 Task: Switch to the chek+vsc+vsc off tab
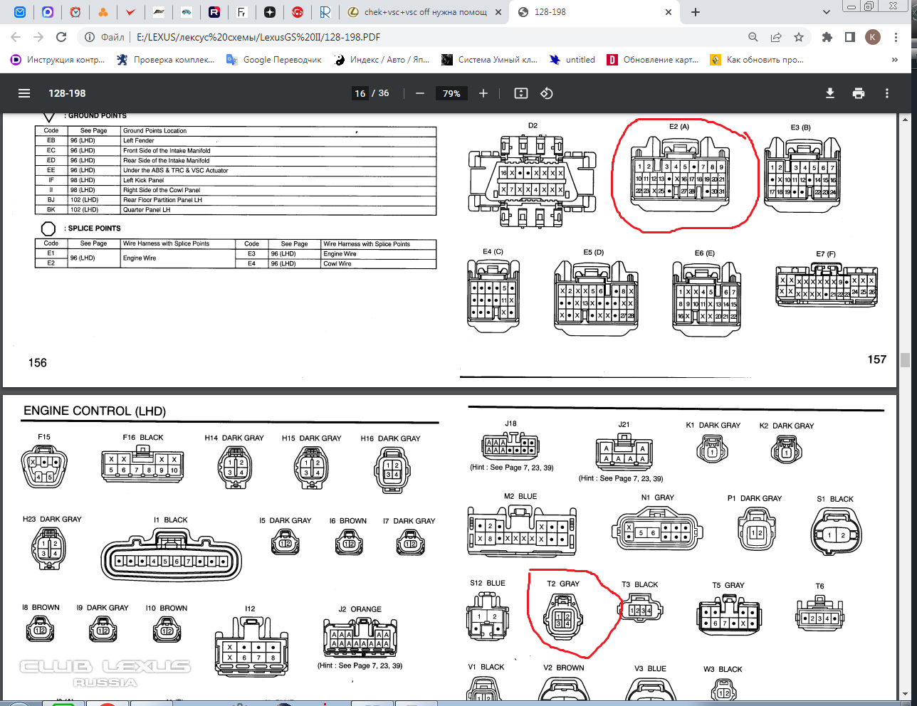click(425, 12)
